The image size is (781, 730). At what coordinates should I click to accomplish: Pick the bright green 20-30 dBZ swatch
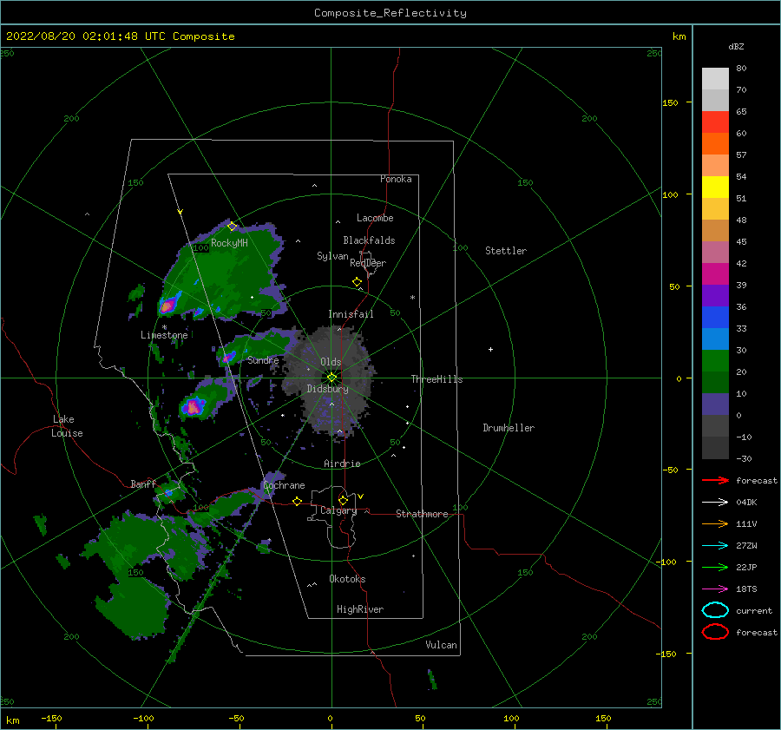715,361
